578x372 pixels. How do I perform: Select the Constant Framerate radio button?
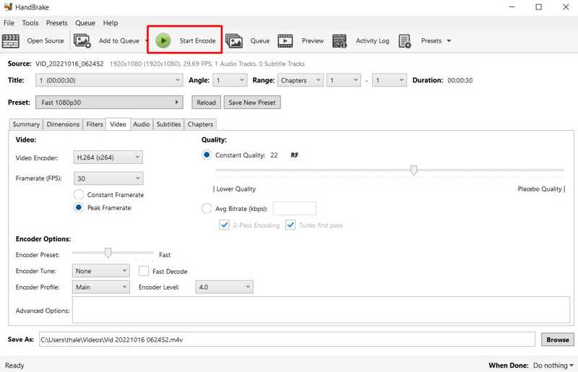(79, 195)
